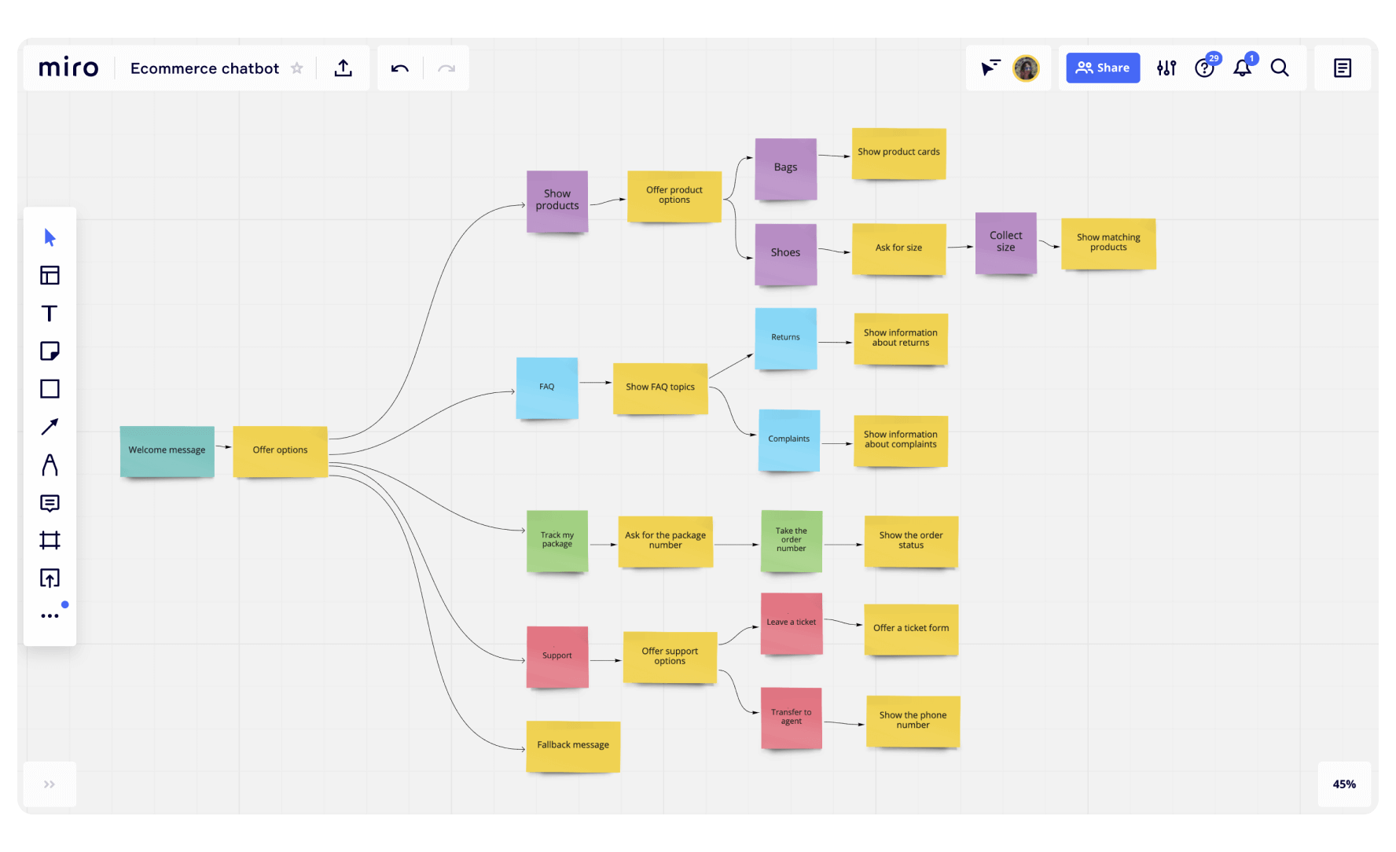The image size is (1396, 852).
Task: Expand the collapsed bottom-left panel
Action: pos(50,784)
